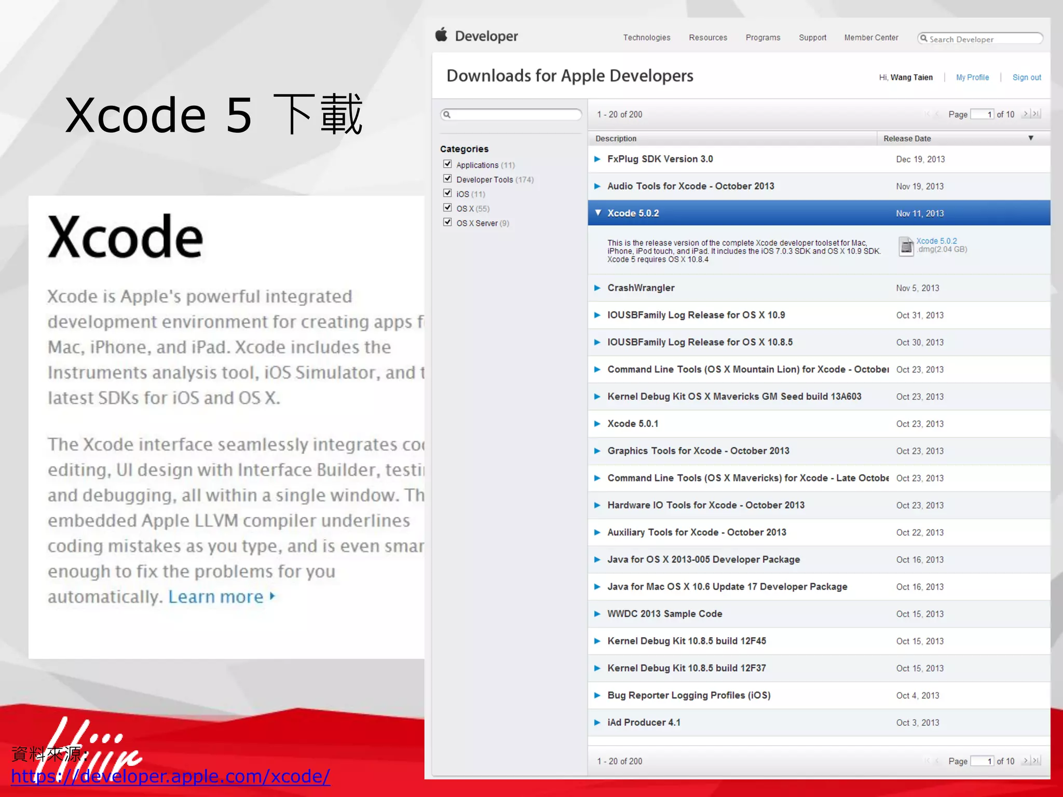The width and height of the screenshot is (1063, 797).
Task: Click the Xcode 5.0.2 dmg file icon
Action: click(906, 246)
